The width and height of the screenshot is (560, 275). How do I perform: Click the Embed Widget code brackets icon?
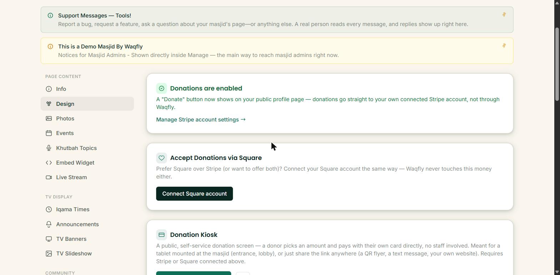click(49, 162)
